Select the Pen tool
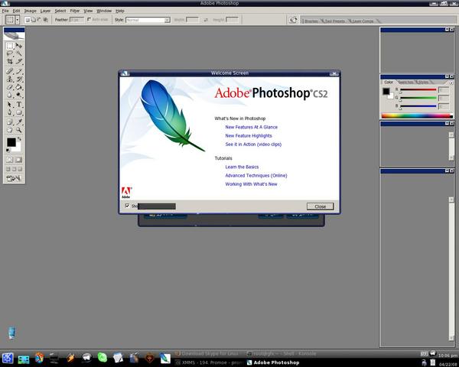 click(x=10, y=112)
